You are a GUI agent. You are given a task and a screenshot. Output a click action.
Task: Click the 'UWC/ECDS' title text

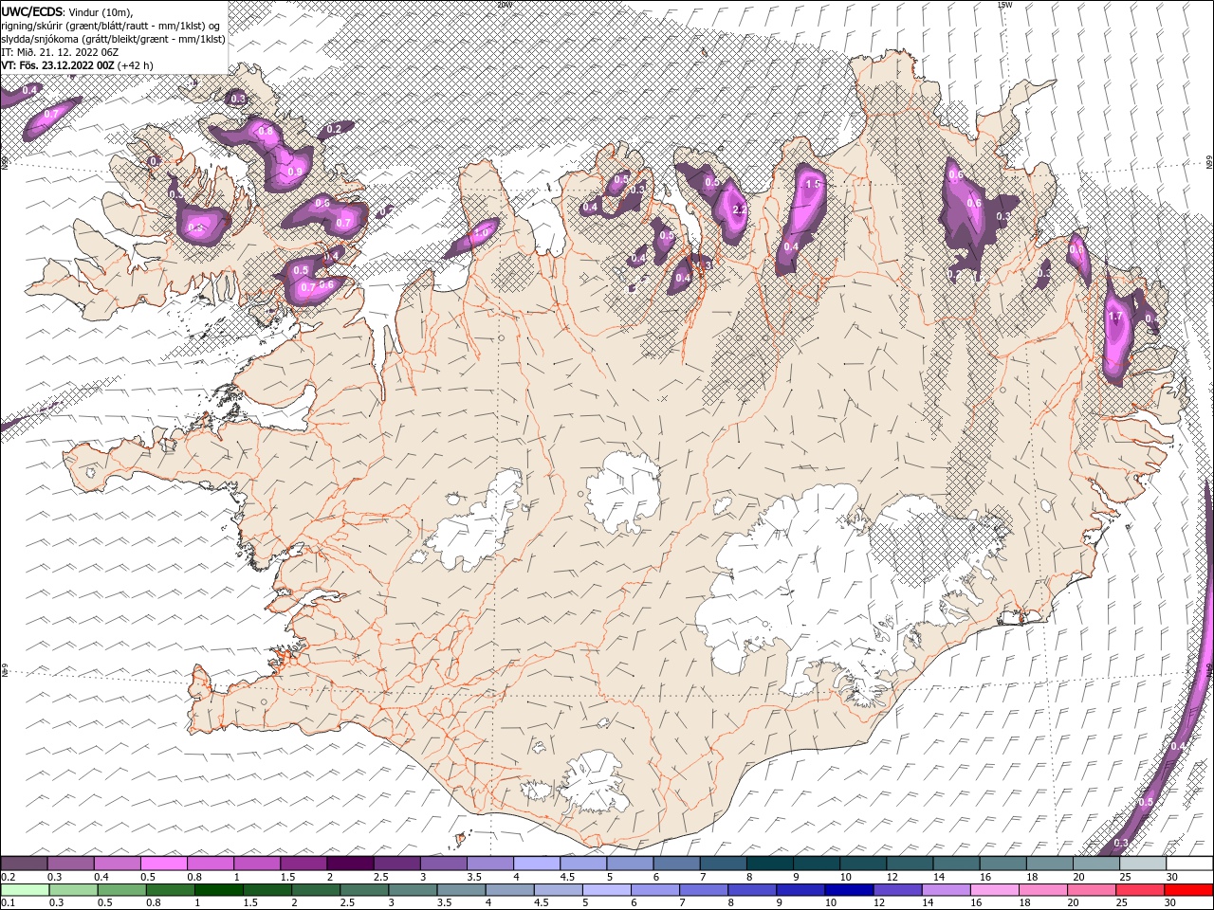point(31,10)
